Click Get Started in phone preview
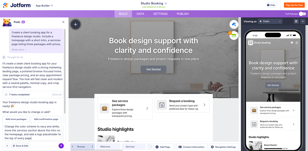Screen dimensions: 308x151 point(273,85)
